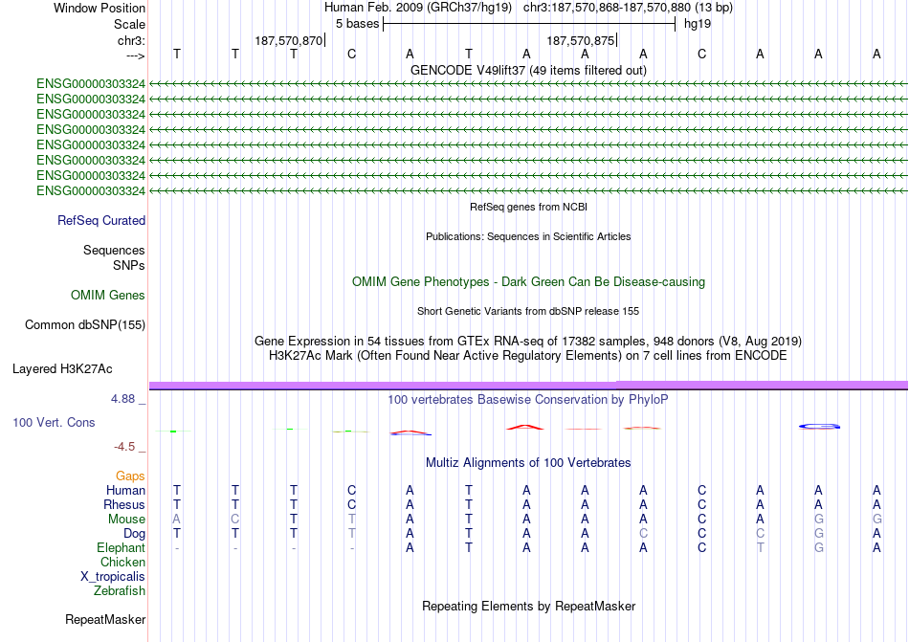Open the Basewise Conservation by PhyloP title
Image resolution: width=909 pixels, height=642 pixels.
[x=528, y=400]
